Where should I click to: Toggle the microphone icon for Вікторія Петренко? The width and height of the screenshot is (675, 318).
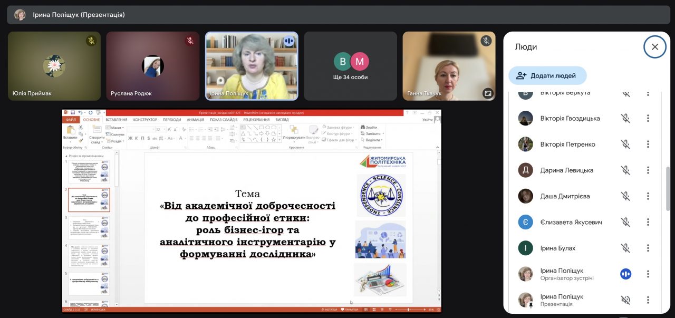coord(625,144)
